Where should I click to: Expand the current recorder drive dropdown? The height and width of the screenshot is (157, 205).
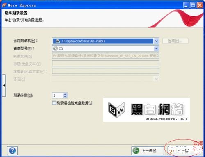tap(156, 41)
